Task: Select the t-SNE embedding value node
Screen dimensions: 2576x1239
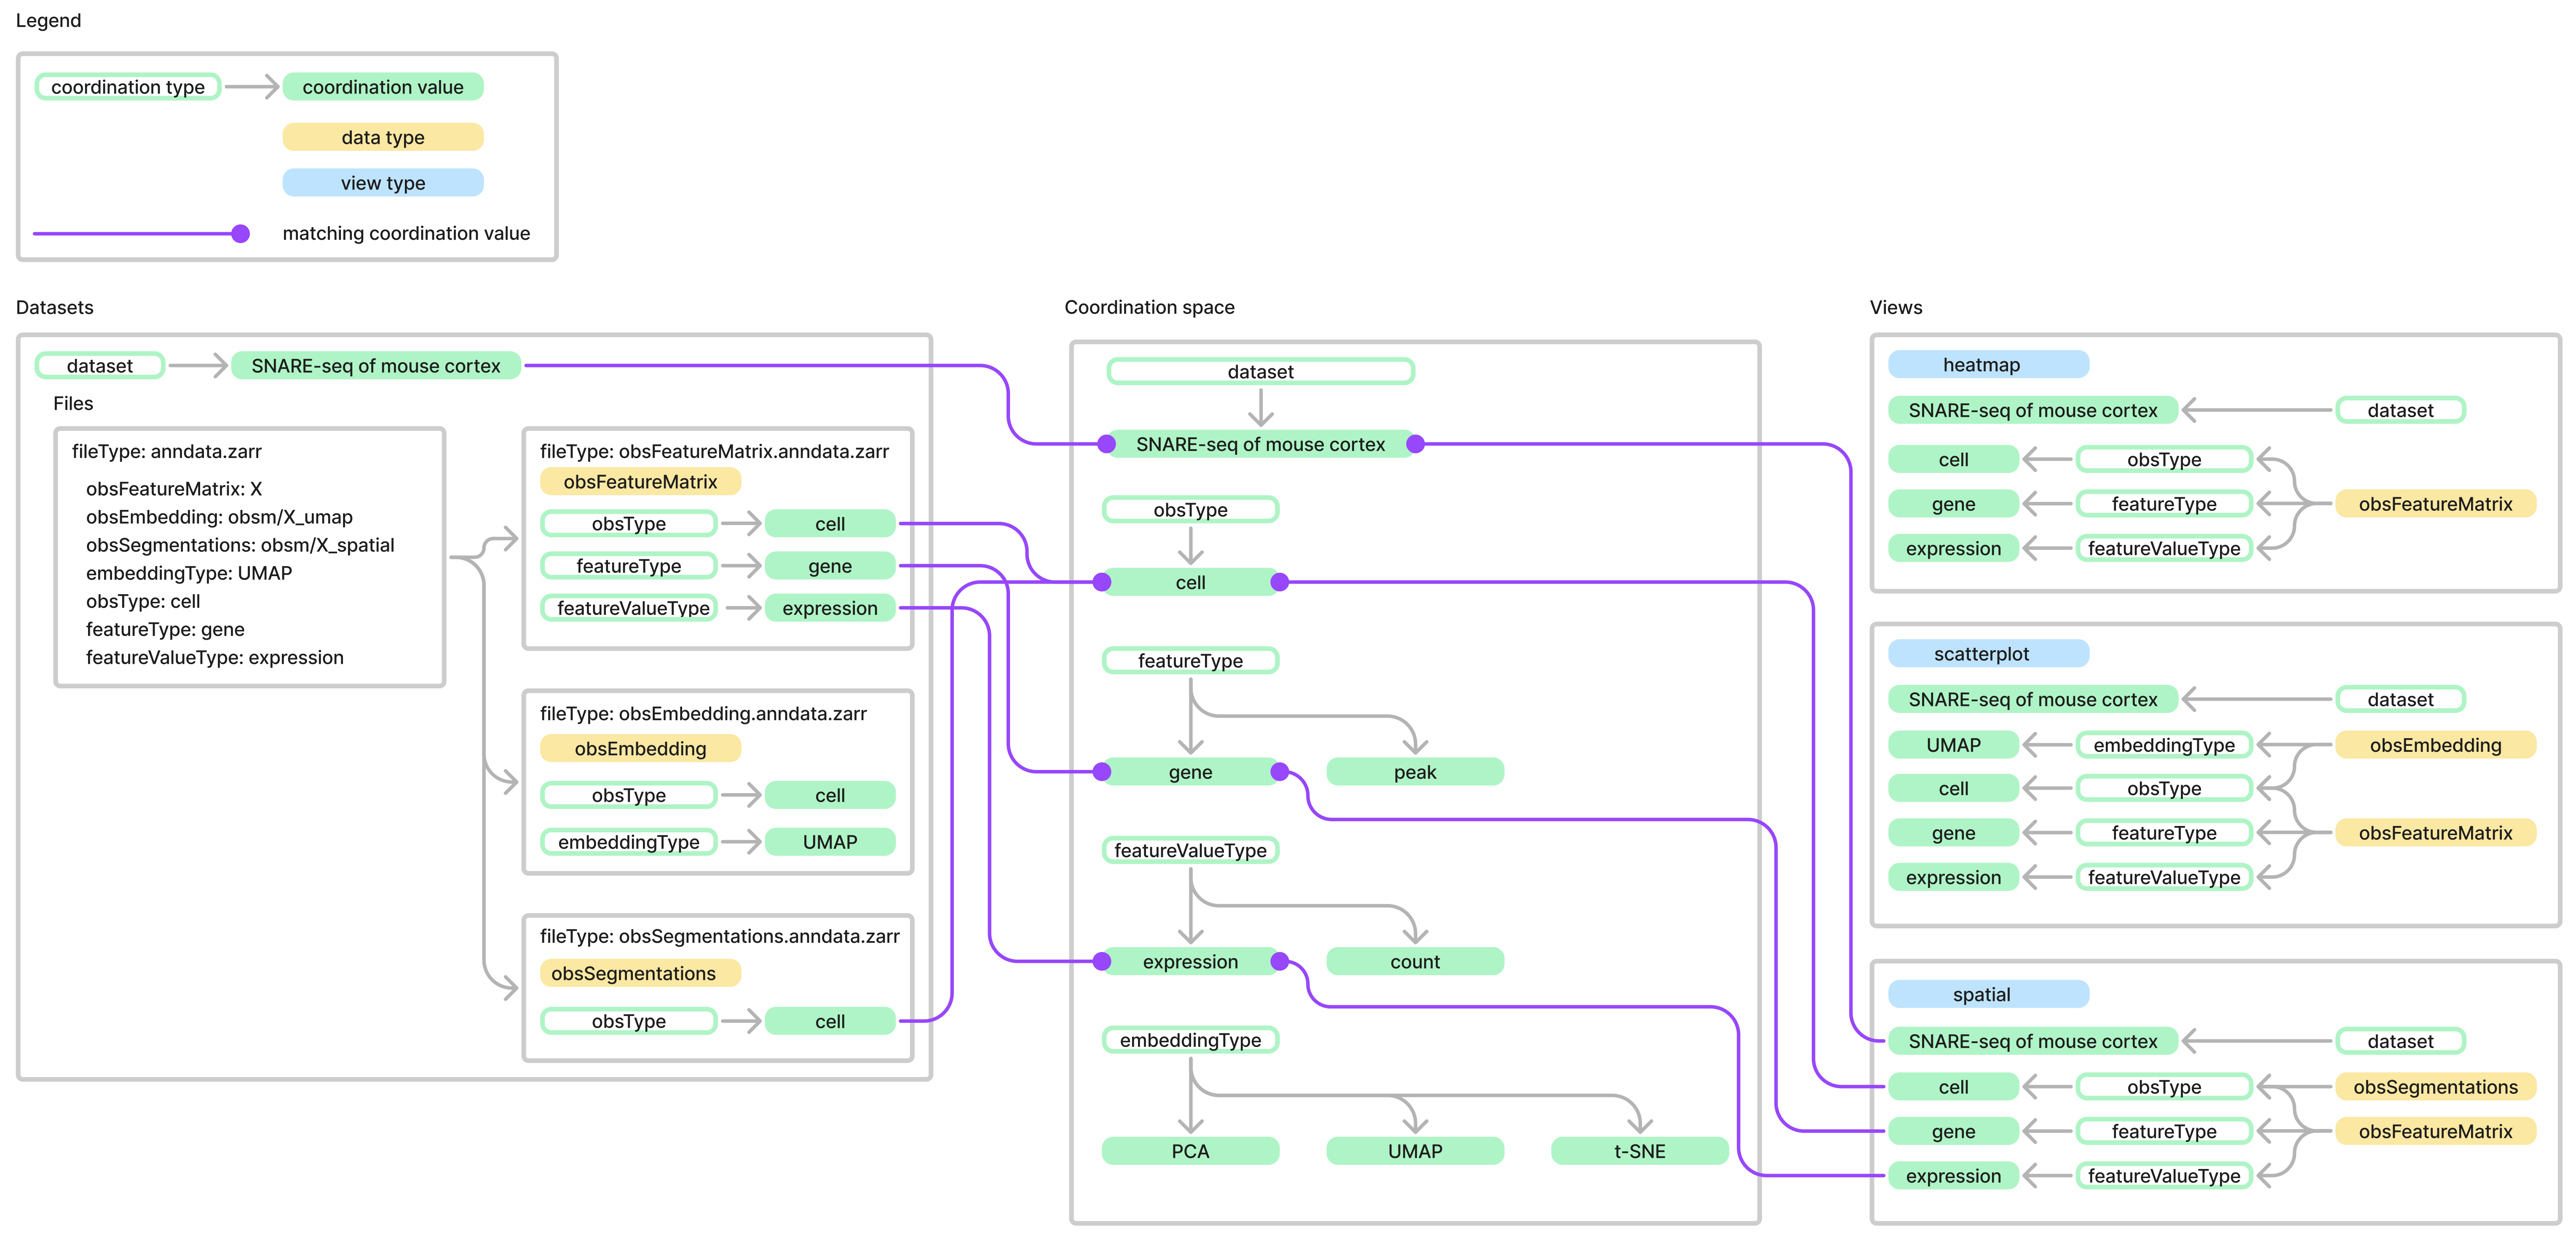Action: [x=1639, y=1151]
